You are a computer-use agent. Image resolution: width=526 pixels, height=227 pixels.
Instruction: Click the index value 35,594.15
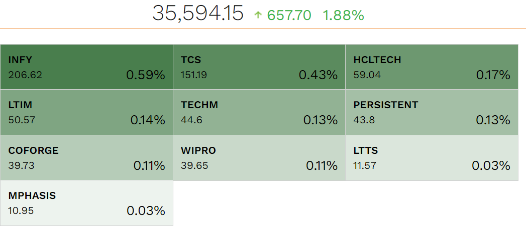198,14
